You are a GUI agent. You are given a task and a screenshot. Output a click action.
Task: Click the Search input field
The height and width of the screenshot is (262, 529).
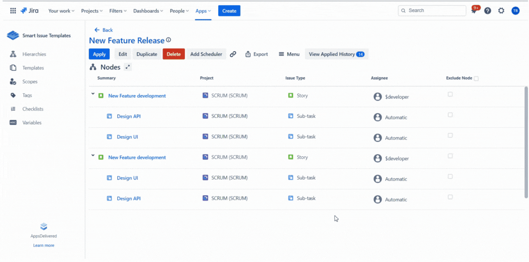[x=432, y=11]
